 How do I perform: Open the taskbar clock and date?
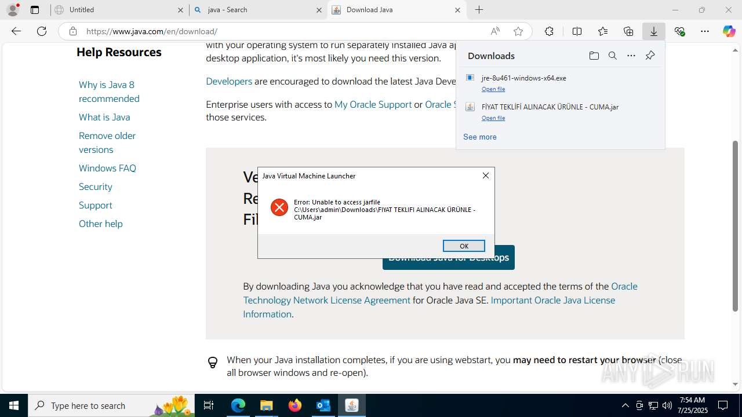pyautogui.click(x=692, y=405)
